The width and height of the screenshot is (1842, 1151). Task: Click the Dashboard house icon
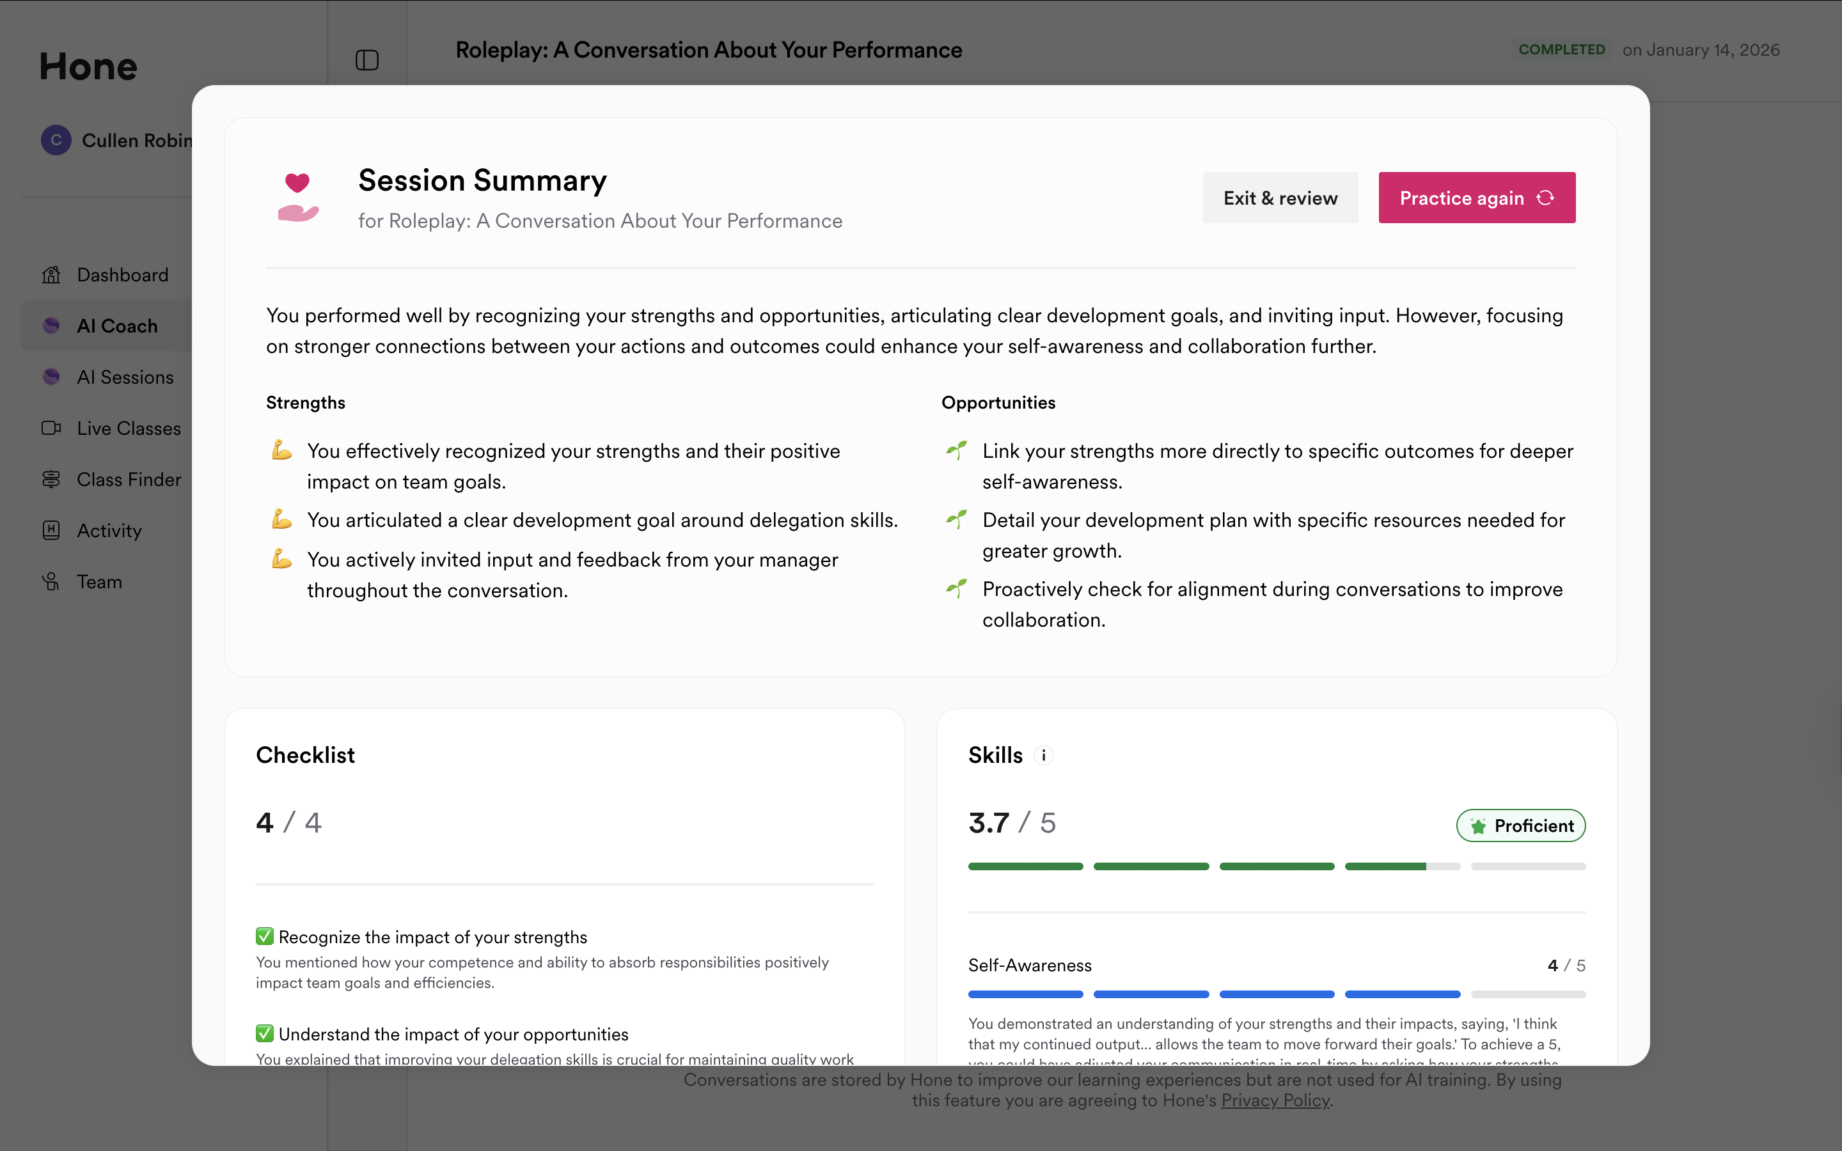51,275
